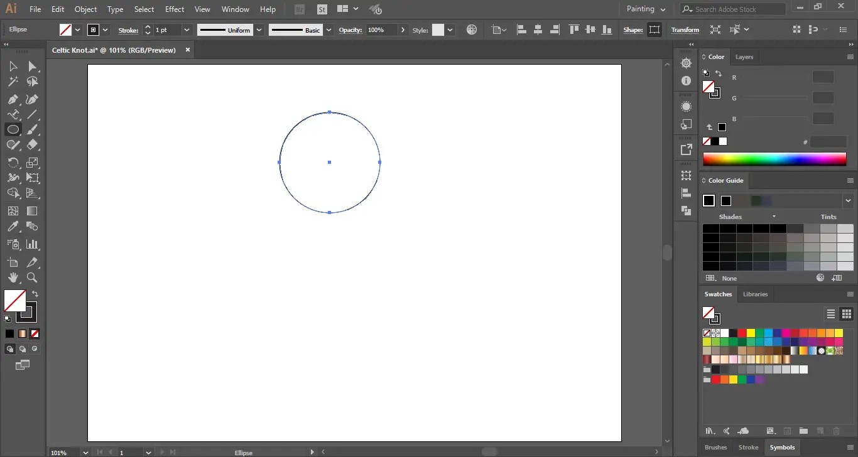Close the Celtic Knot.ai document tab

(188, 50)
